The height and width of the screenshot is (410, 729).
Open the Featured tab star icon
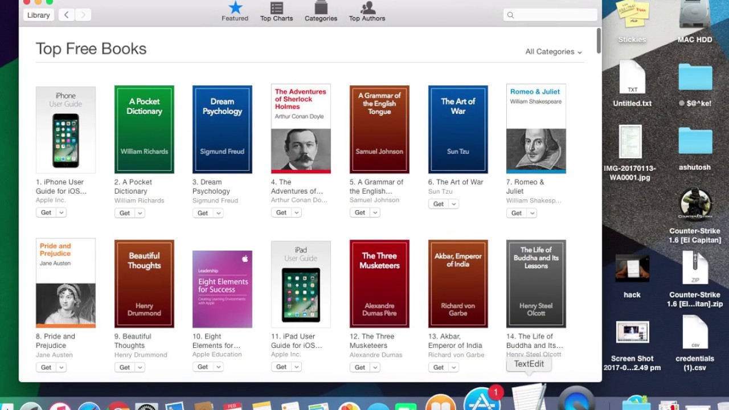click(x=235, y=7)
